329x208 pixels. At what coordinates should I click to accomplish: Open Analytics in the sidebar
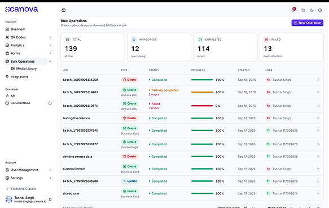[x=17, y=45]
